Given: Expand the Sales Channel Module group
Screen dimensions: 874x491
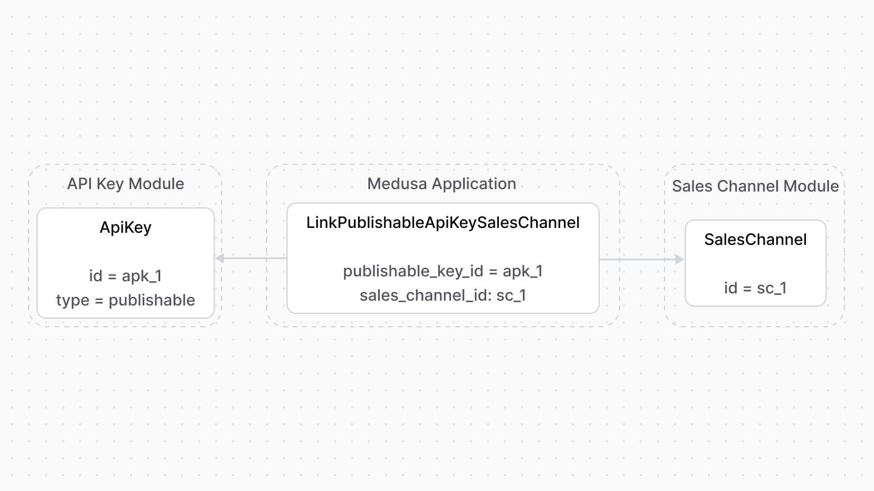Looking at the screenshot, I should [x=755, y=186].
